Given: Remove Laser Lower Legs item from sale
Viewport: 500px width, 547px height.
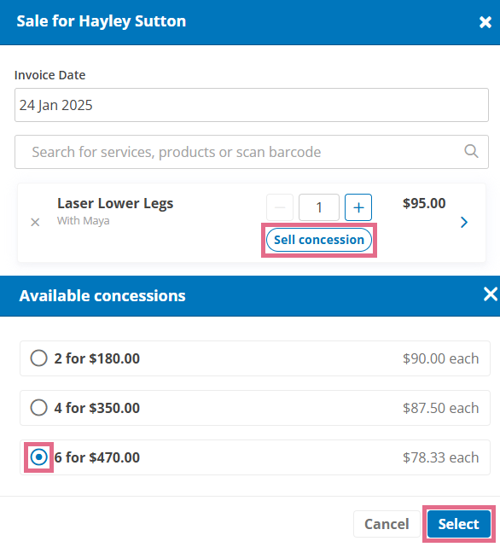Looking at the screenshot, I should (x=35, y=222).
